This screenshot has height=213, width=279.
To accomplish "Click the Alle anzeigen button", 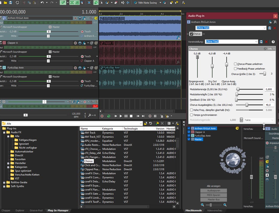I will click(x=213, y=186).
